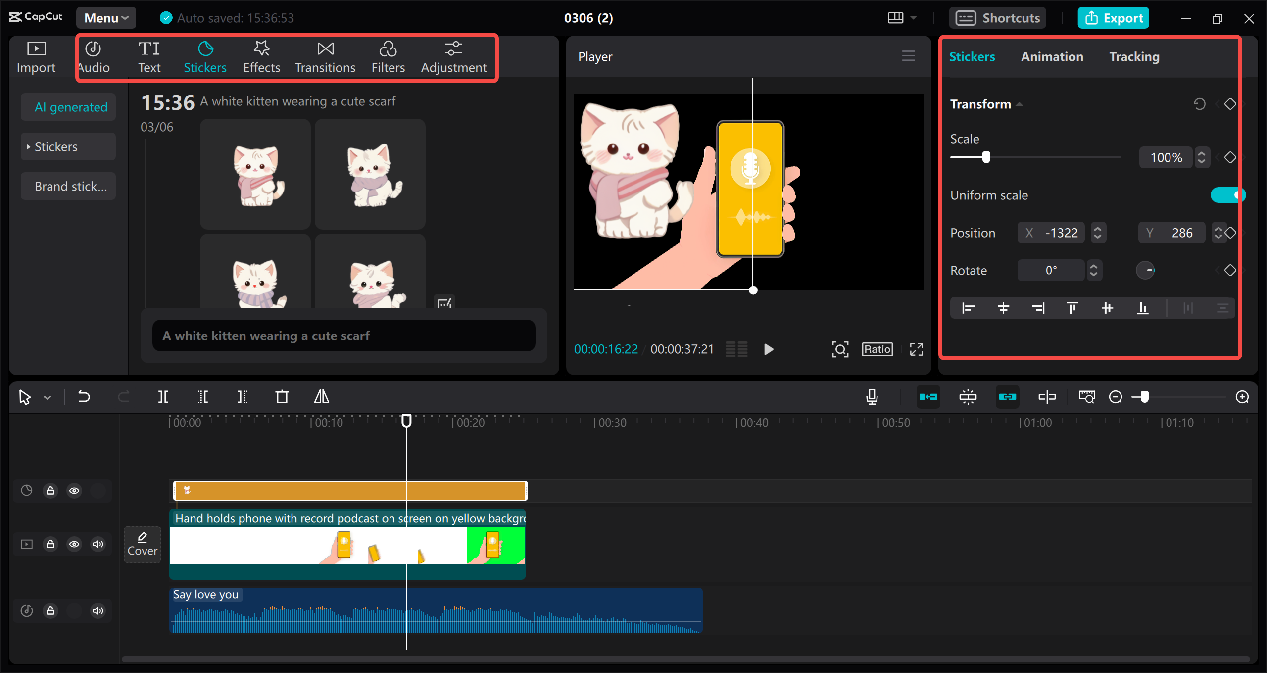Open the Effects panel

click(261, 56)
